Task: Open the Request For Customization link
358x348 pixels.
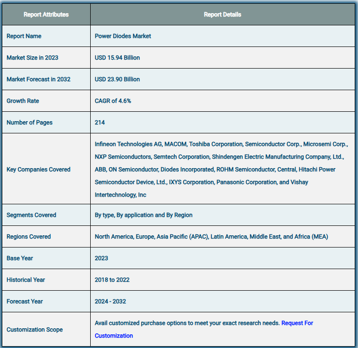Action: click(x=297, y=323)
